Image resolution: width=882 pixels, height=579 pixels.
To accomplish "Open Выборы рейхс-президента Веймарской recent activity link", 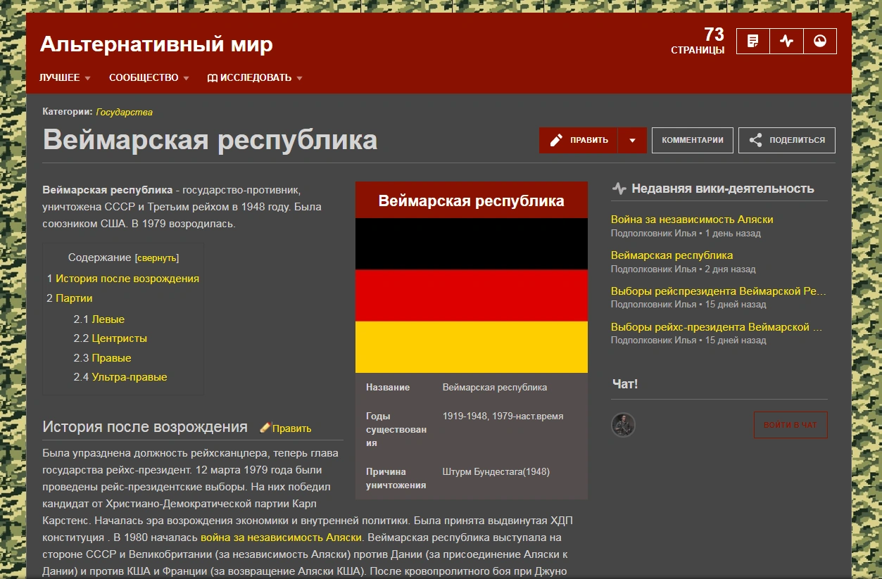I will [x=717, y=327].
